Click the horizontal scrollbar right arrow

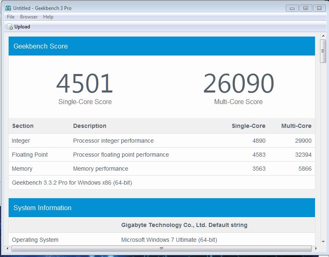point(316,249)
